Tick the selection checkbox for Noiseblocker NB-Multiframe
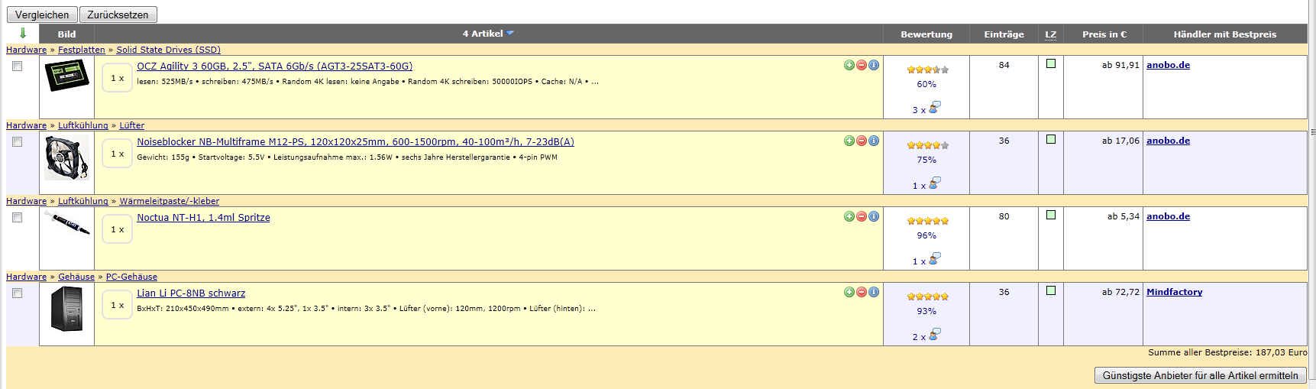1316x389 pixels. click(18, 142)
